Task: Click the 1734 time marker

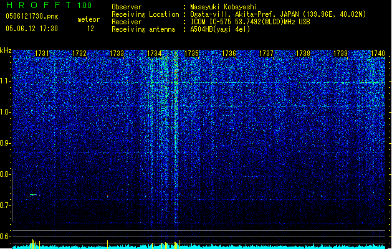Action: pos(155,54)
